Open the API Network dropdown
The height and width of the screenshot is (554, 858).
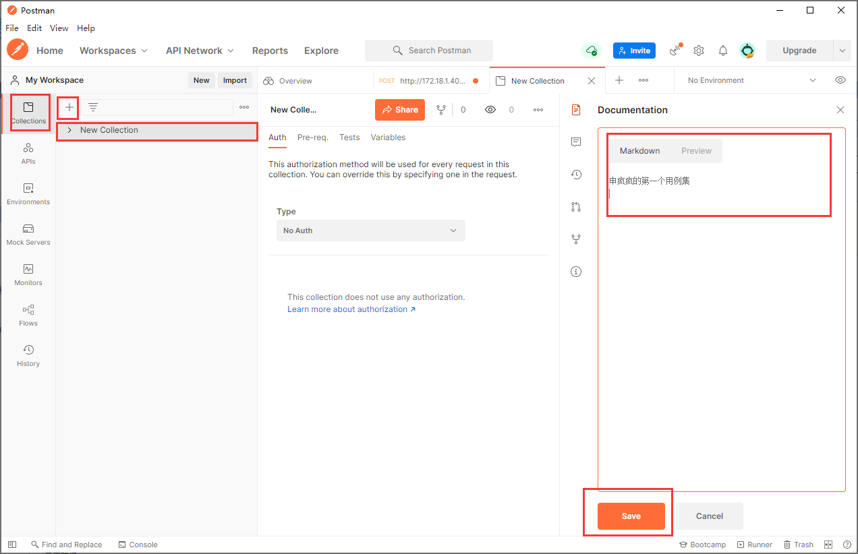tap(200, 51)
